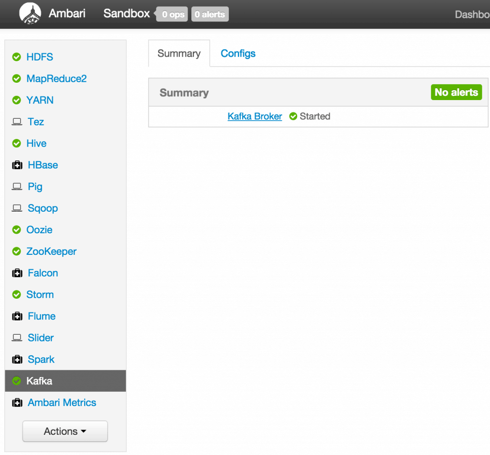
Task: Click the No alerts green badge
Action: [456, 92]
